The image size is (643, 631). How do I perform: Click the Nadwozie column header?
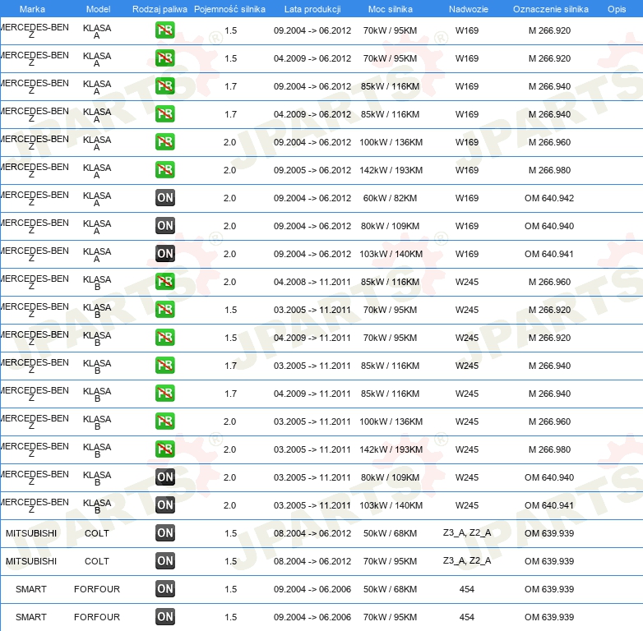(466, 9)
